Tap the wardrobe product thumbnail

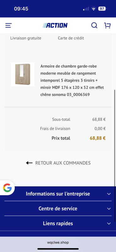[x=23, y=74]
